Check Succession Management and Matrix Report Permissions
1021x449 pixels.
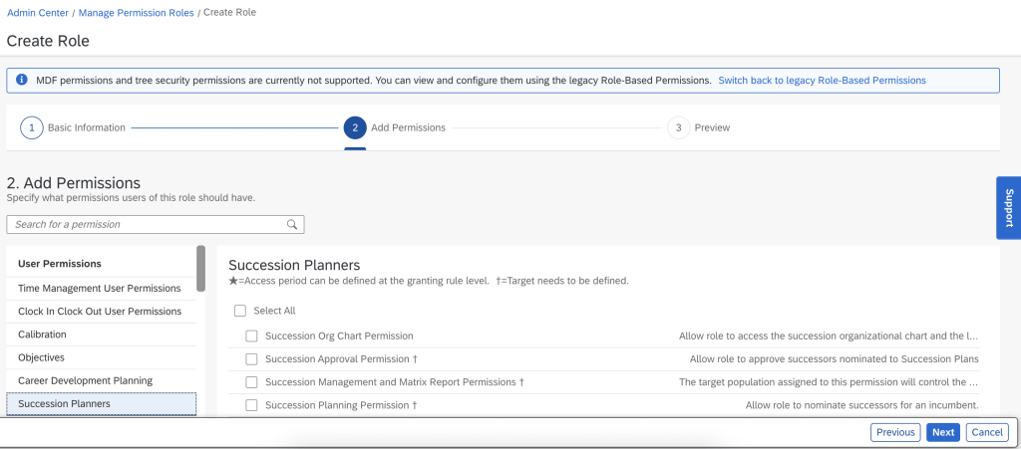[x=252, y=382]
